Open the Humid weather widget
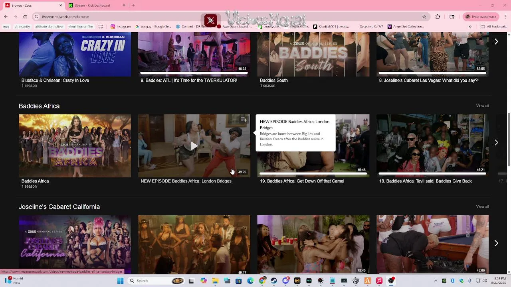 pyautogui.click(x=14, y=281)
